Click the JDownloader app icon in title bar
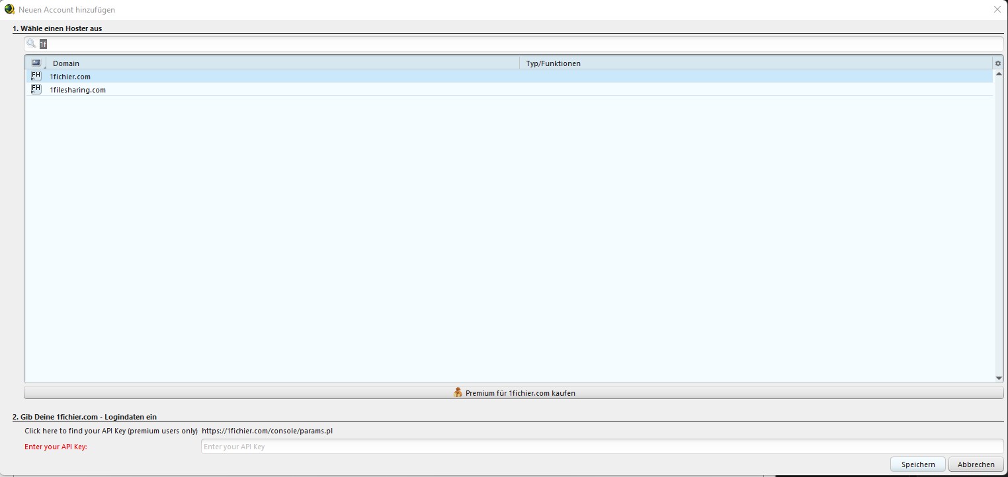This screenshot has width=1008, height=477. pyautogui.click(x=9, y=9)
